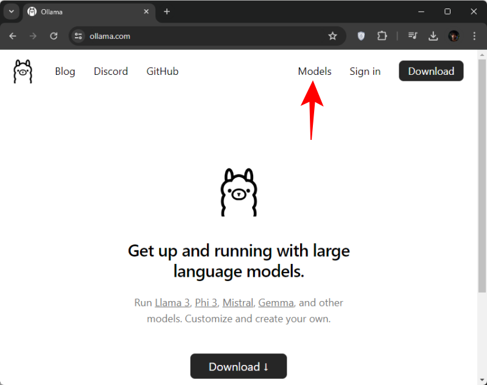The image size is (487, 385).
Task: Open the Models nav link
Action: (315, 71)
